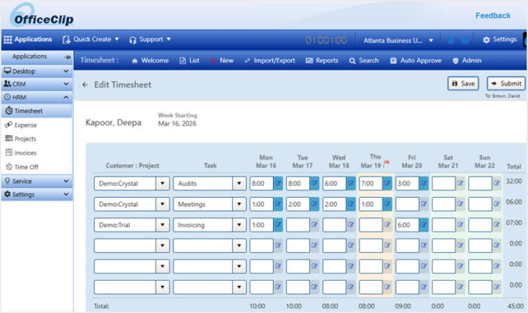Click the notification bell icon
The image size is (528, 313).
pyautogui.click(x=450, y=41)
